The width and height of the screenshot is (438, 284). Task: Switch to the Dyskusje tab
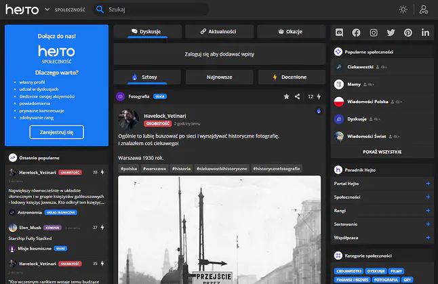148,32
